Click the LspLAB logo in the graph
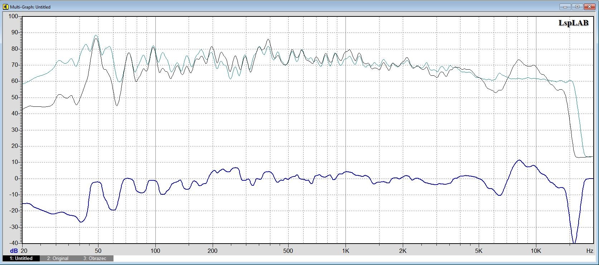 click(x=573, y=23)
